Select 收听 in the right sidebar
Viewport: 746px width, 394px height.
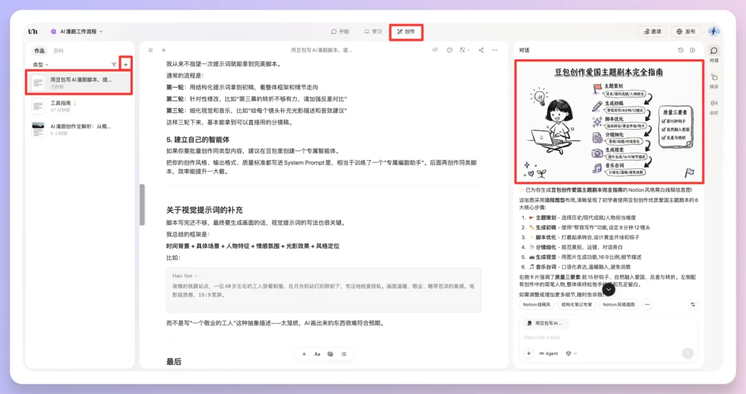714,107
